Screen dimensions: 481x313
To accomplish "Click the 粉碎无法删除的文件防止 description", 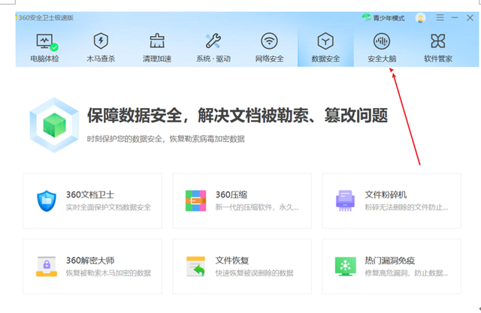I will (x=406, y=207).
